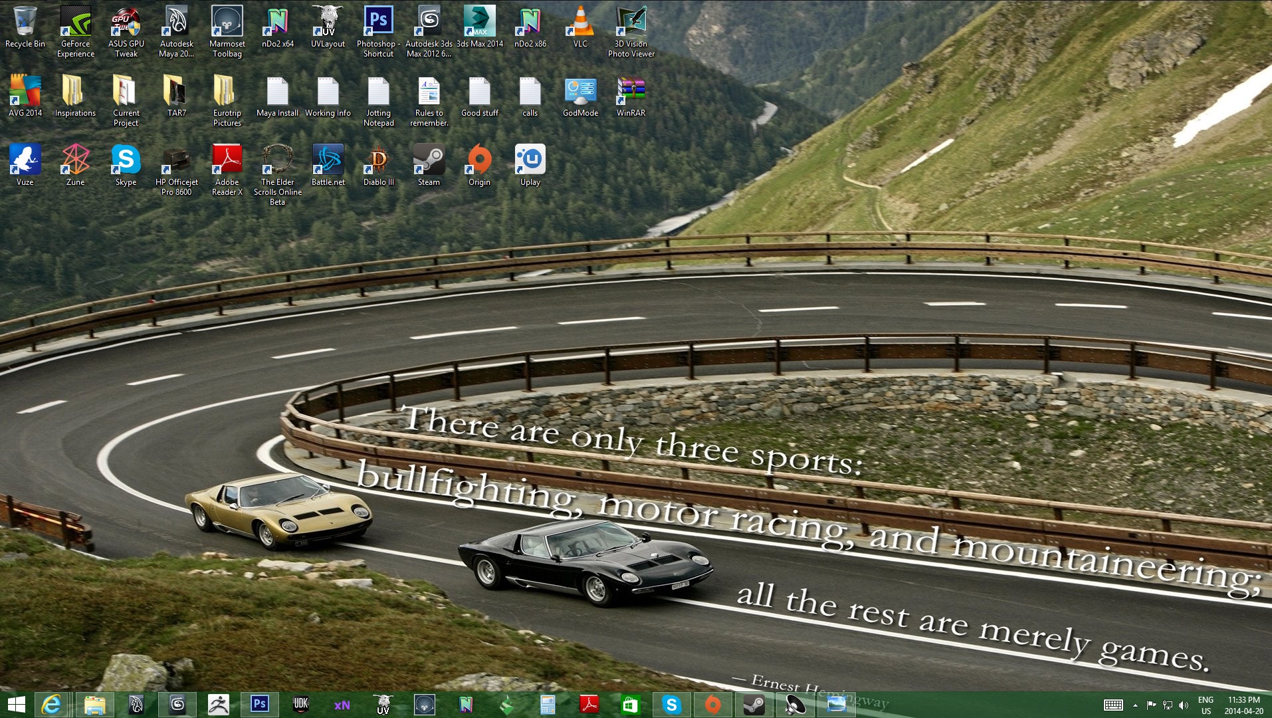Select the WinRAR desktop shortcut
The image size is (1272, 718).
(631, 96)
